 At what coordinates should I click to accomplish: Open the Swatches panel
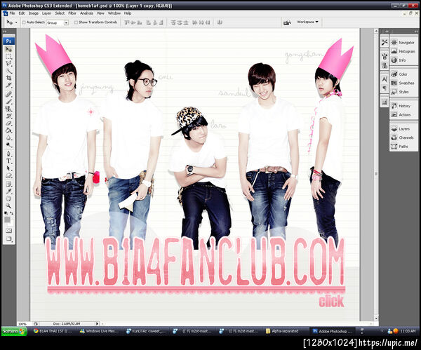[403, 83]
